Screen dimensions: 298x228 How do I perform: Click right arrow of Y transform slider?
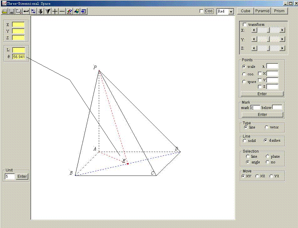click(x=282, y=39)
